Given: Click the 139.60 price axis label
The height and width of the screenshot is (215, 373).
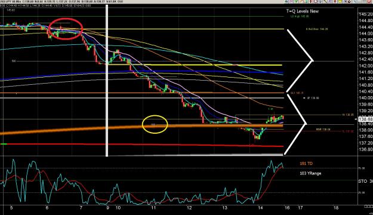Looking at the screenshot, I should pyautogui.click(x=366, y=105).
